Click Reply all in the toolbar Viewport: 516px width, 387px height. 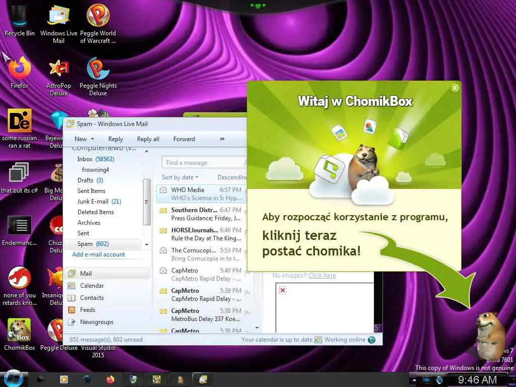148,139
